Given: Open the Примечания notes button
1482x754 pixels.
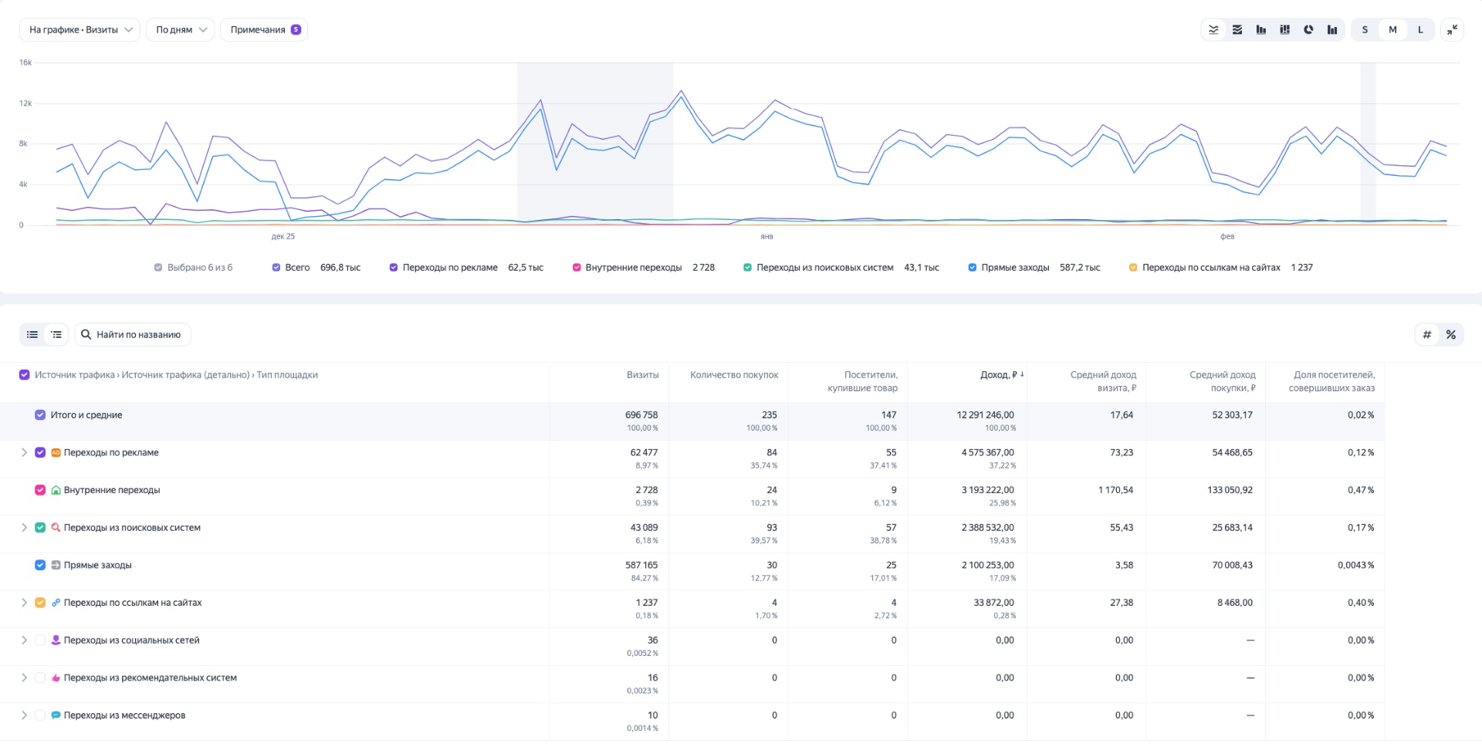Looking at the screenshot, I should point(264,30).
